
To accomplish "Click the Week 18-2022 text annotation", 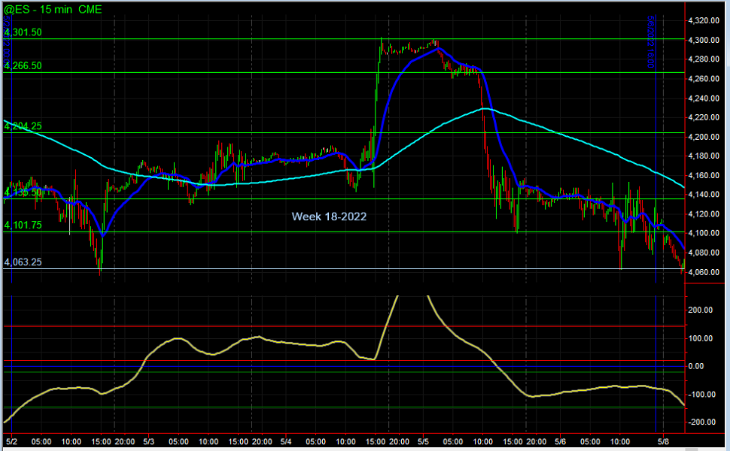I will click(x=329, y=216).
